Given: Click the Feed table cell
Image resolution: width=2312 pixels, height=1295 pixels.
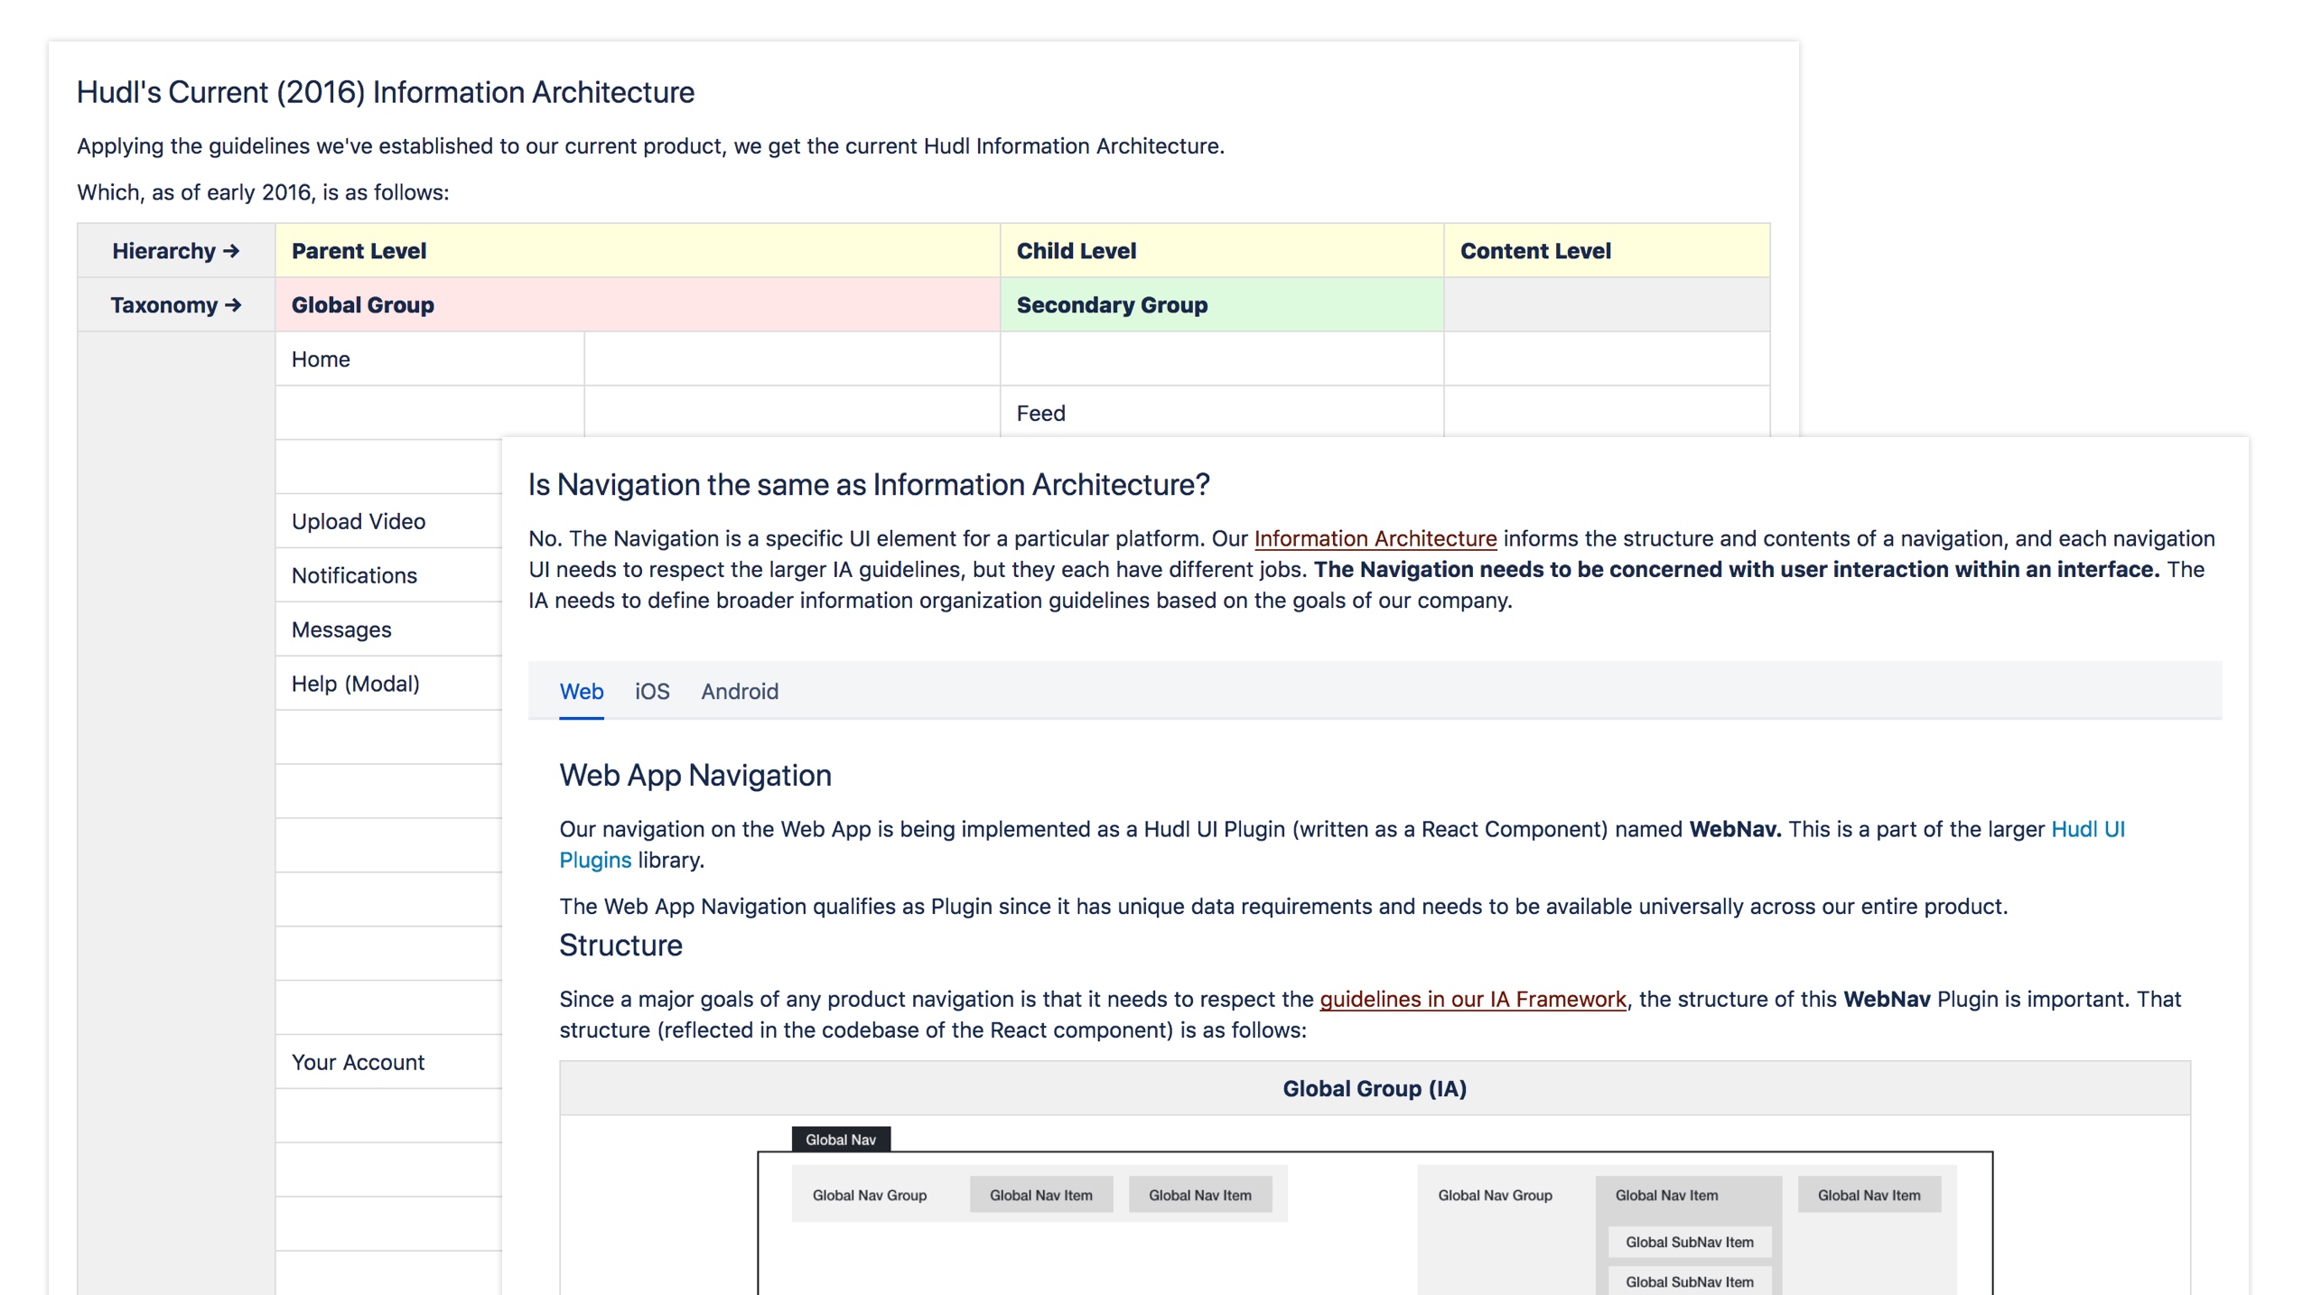Looking at the screenshot, I should point(1222,413).
